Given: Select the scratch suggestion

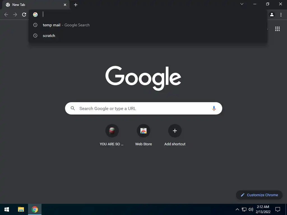Looking at the screenshot, I should (148, 36).
